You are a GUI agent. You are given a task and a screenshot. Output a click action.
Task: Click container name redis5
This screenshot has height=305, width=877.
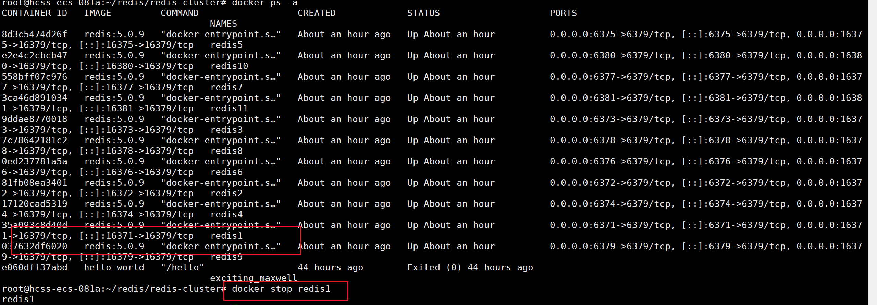(226, 45)
